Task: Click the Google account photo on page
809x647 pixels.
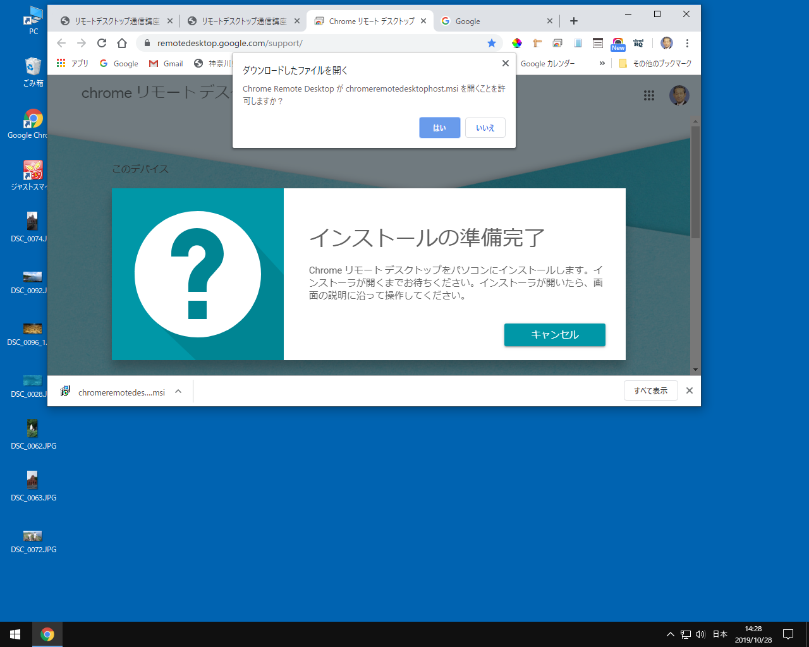Action: 679,95
